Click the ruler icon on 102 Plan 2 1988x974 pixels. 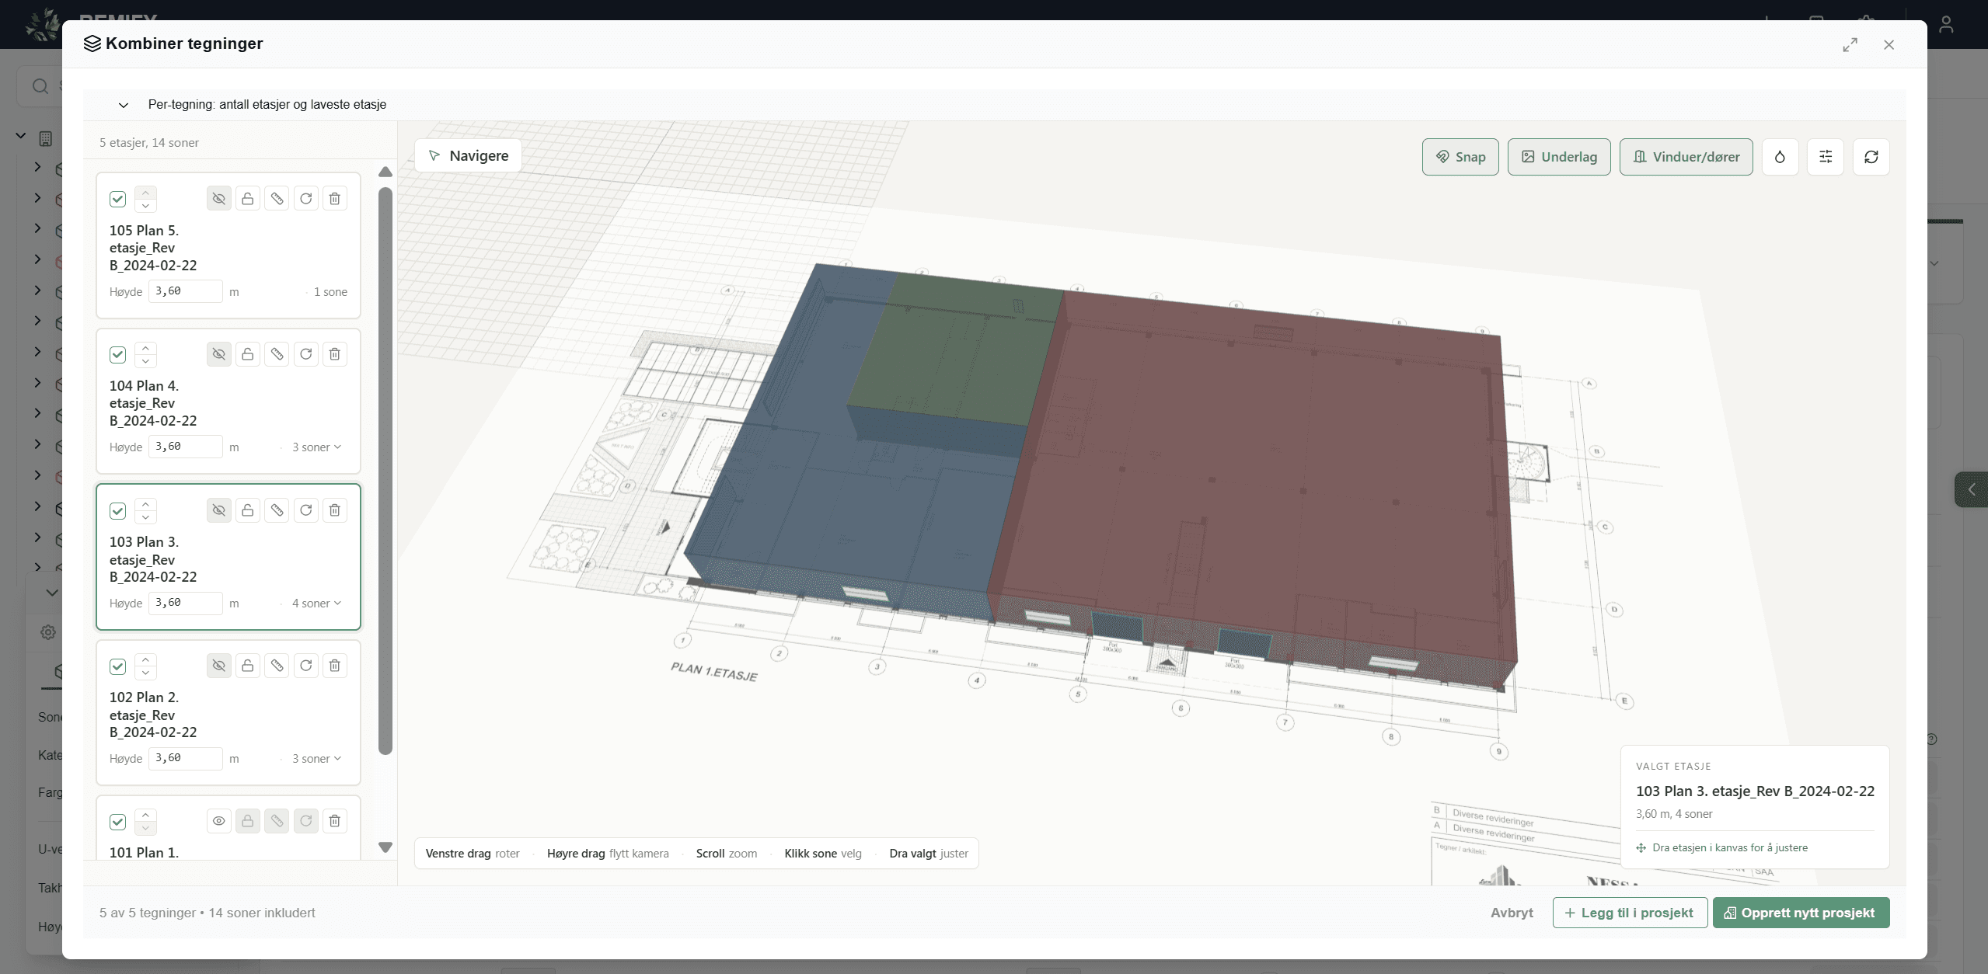tap(277, 666)
